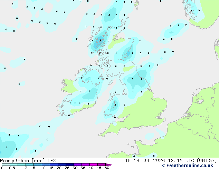
Task: Click the '40' legend scale label
Action: coord(91,168)
